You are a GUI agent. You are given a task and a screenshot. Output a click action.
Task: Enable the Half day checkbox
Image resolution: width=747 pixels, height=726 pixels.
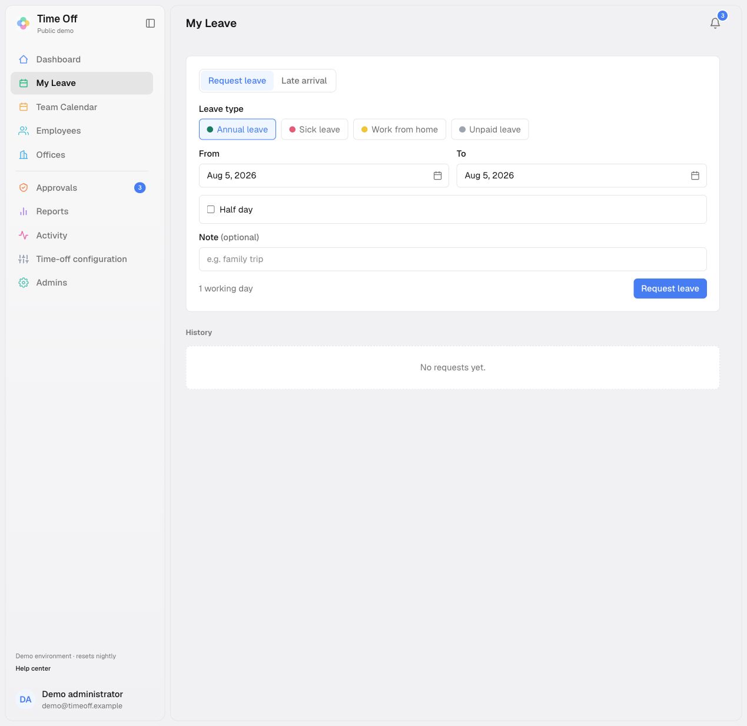click(x=211, y=210)
